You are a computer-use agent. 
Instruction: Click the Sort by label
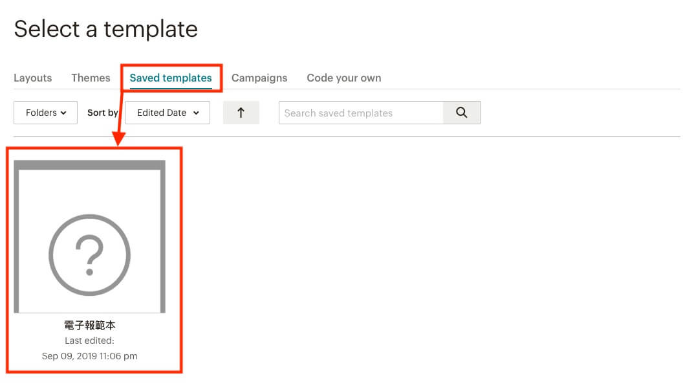click(102, 113)
